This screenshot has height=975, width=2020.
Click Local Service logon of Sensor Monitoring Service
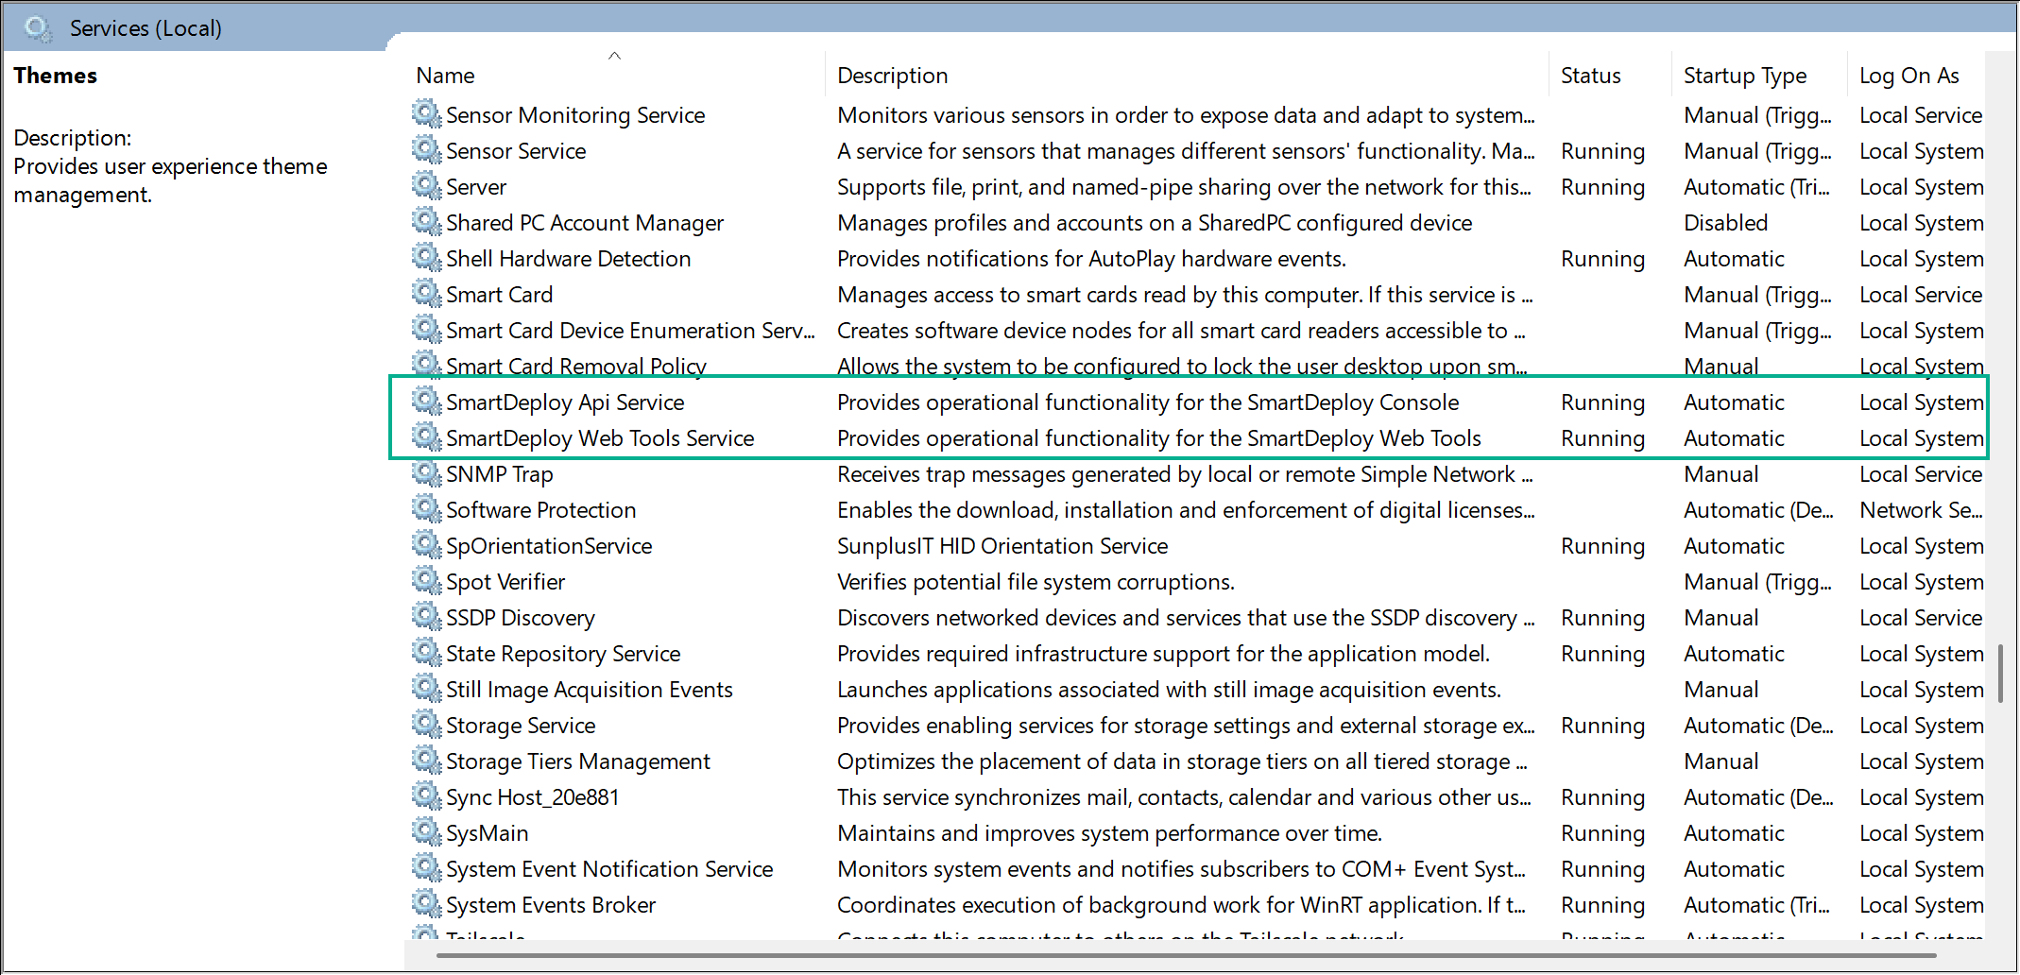1921,115
